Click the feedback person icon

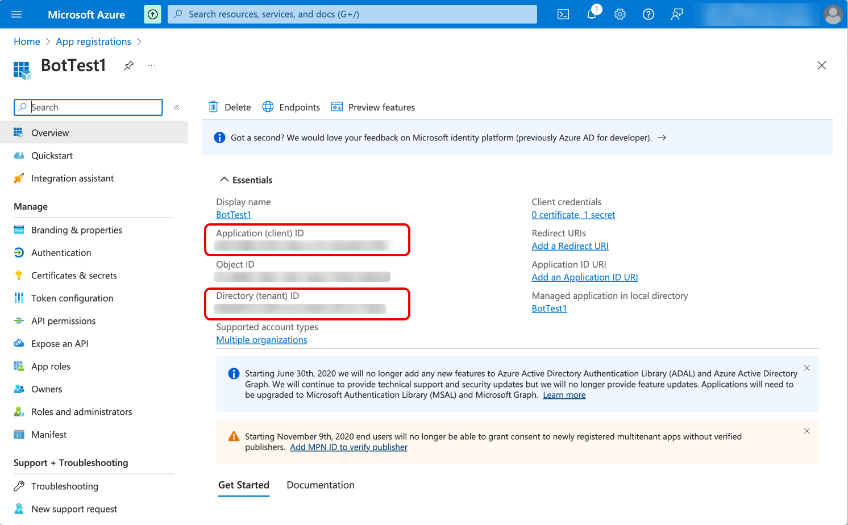pyautogui.click(x=677, y=14)
